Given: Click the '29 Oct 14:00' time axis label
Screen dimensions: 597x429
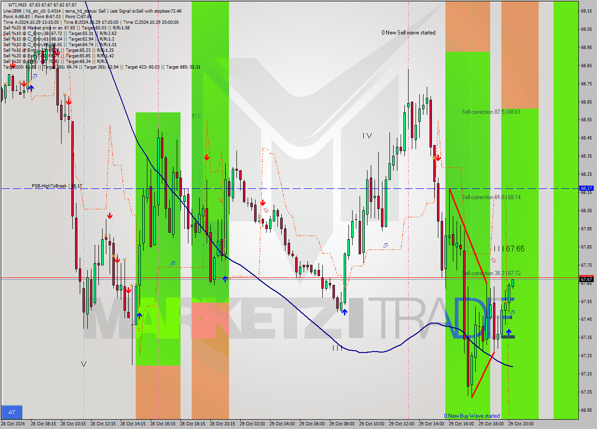Looking at the screenshot, I should [432, 424].
